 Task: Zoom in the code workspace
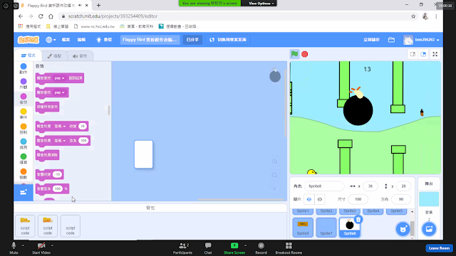click(274, 161)
